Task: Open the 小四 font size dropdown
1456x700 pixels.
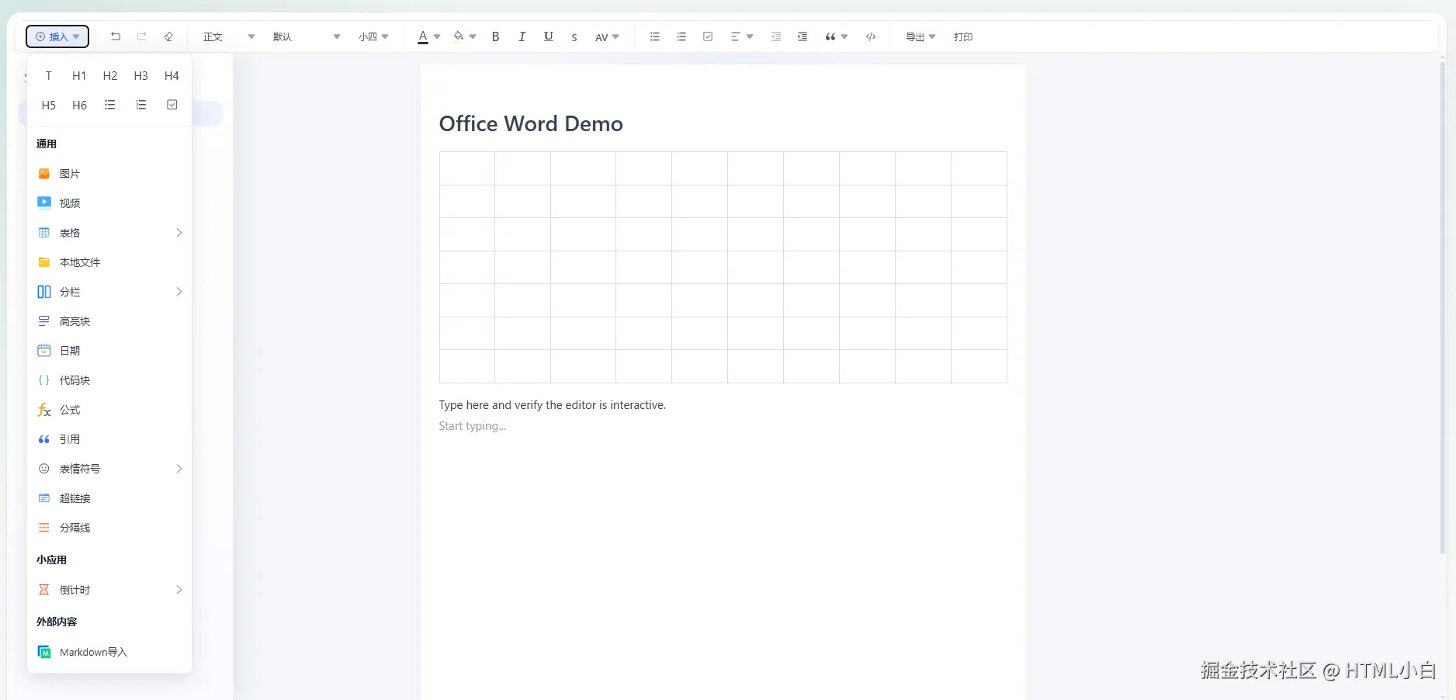Action: [x=373, y=36]
